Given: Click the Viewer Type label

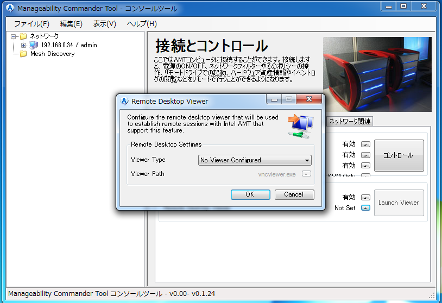Looking at the screenshot, I should pos(148,160).
